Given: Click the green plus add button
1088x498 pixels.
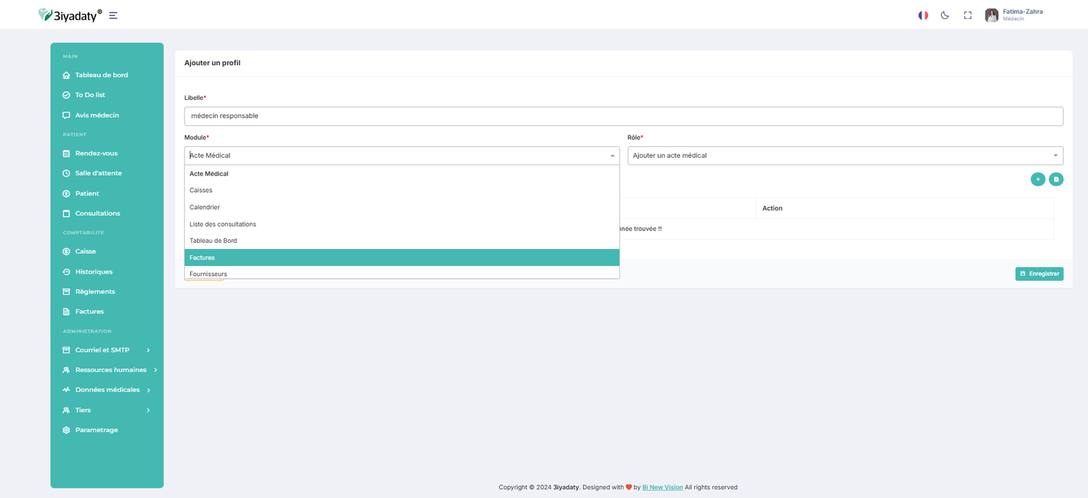Looking at the screenshot, I should (x=1038, y=180).
